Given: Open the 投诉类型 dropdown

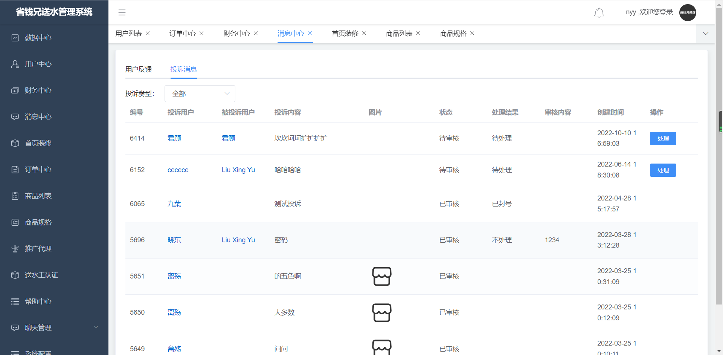Looking at the screenshot, I should point(200,93).
